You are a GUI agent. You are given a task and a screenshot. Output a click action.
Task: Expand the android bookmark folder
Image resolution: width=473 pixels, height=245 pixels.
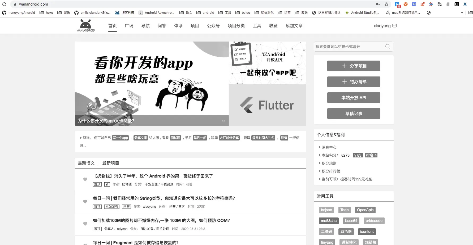[x=205, y=13]
